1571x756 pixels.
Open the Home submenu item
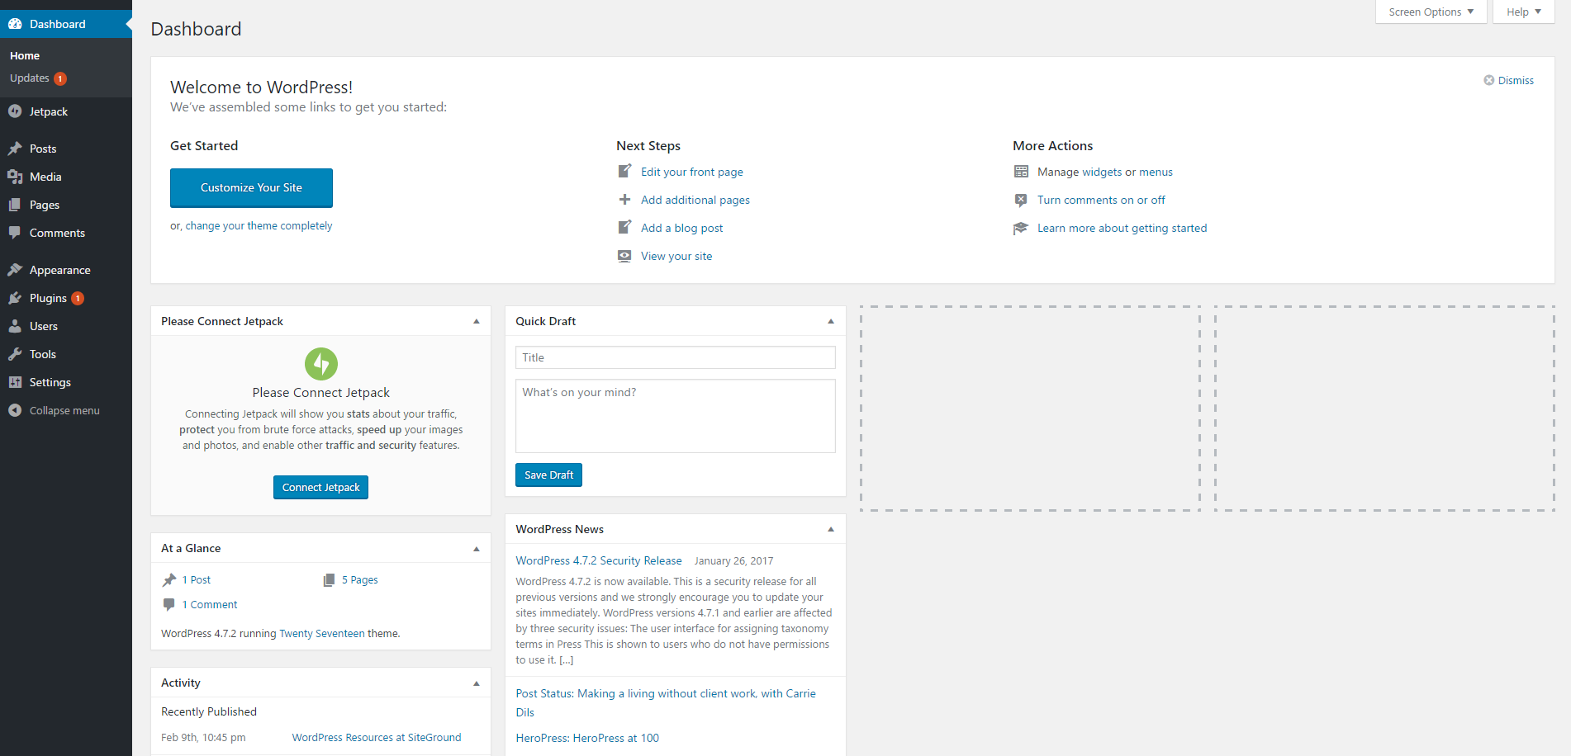25,55
